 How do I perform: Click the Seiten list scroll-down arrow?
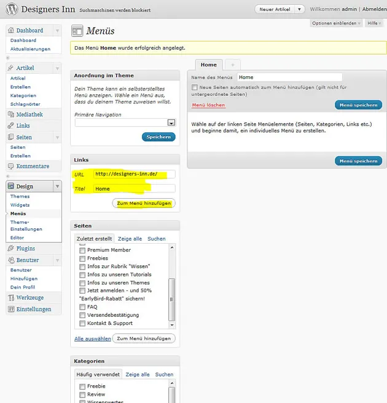(x=171, y=325)
